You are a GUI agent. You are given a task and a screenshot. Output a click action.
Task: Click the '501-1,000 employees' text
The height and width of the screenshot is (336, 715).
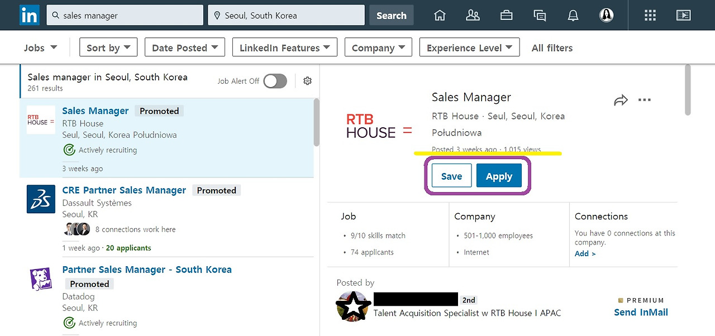tap(498, 236)
